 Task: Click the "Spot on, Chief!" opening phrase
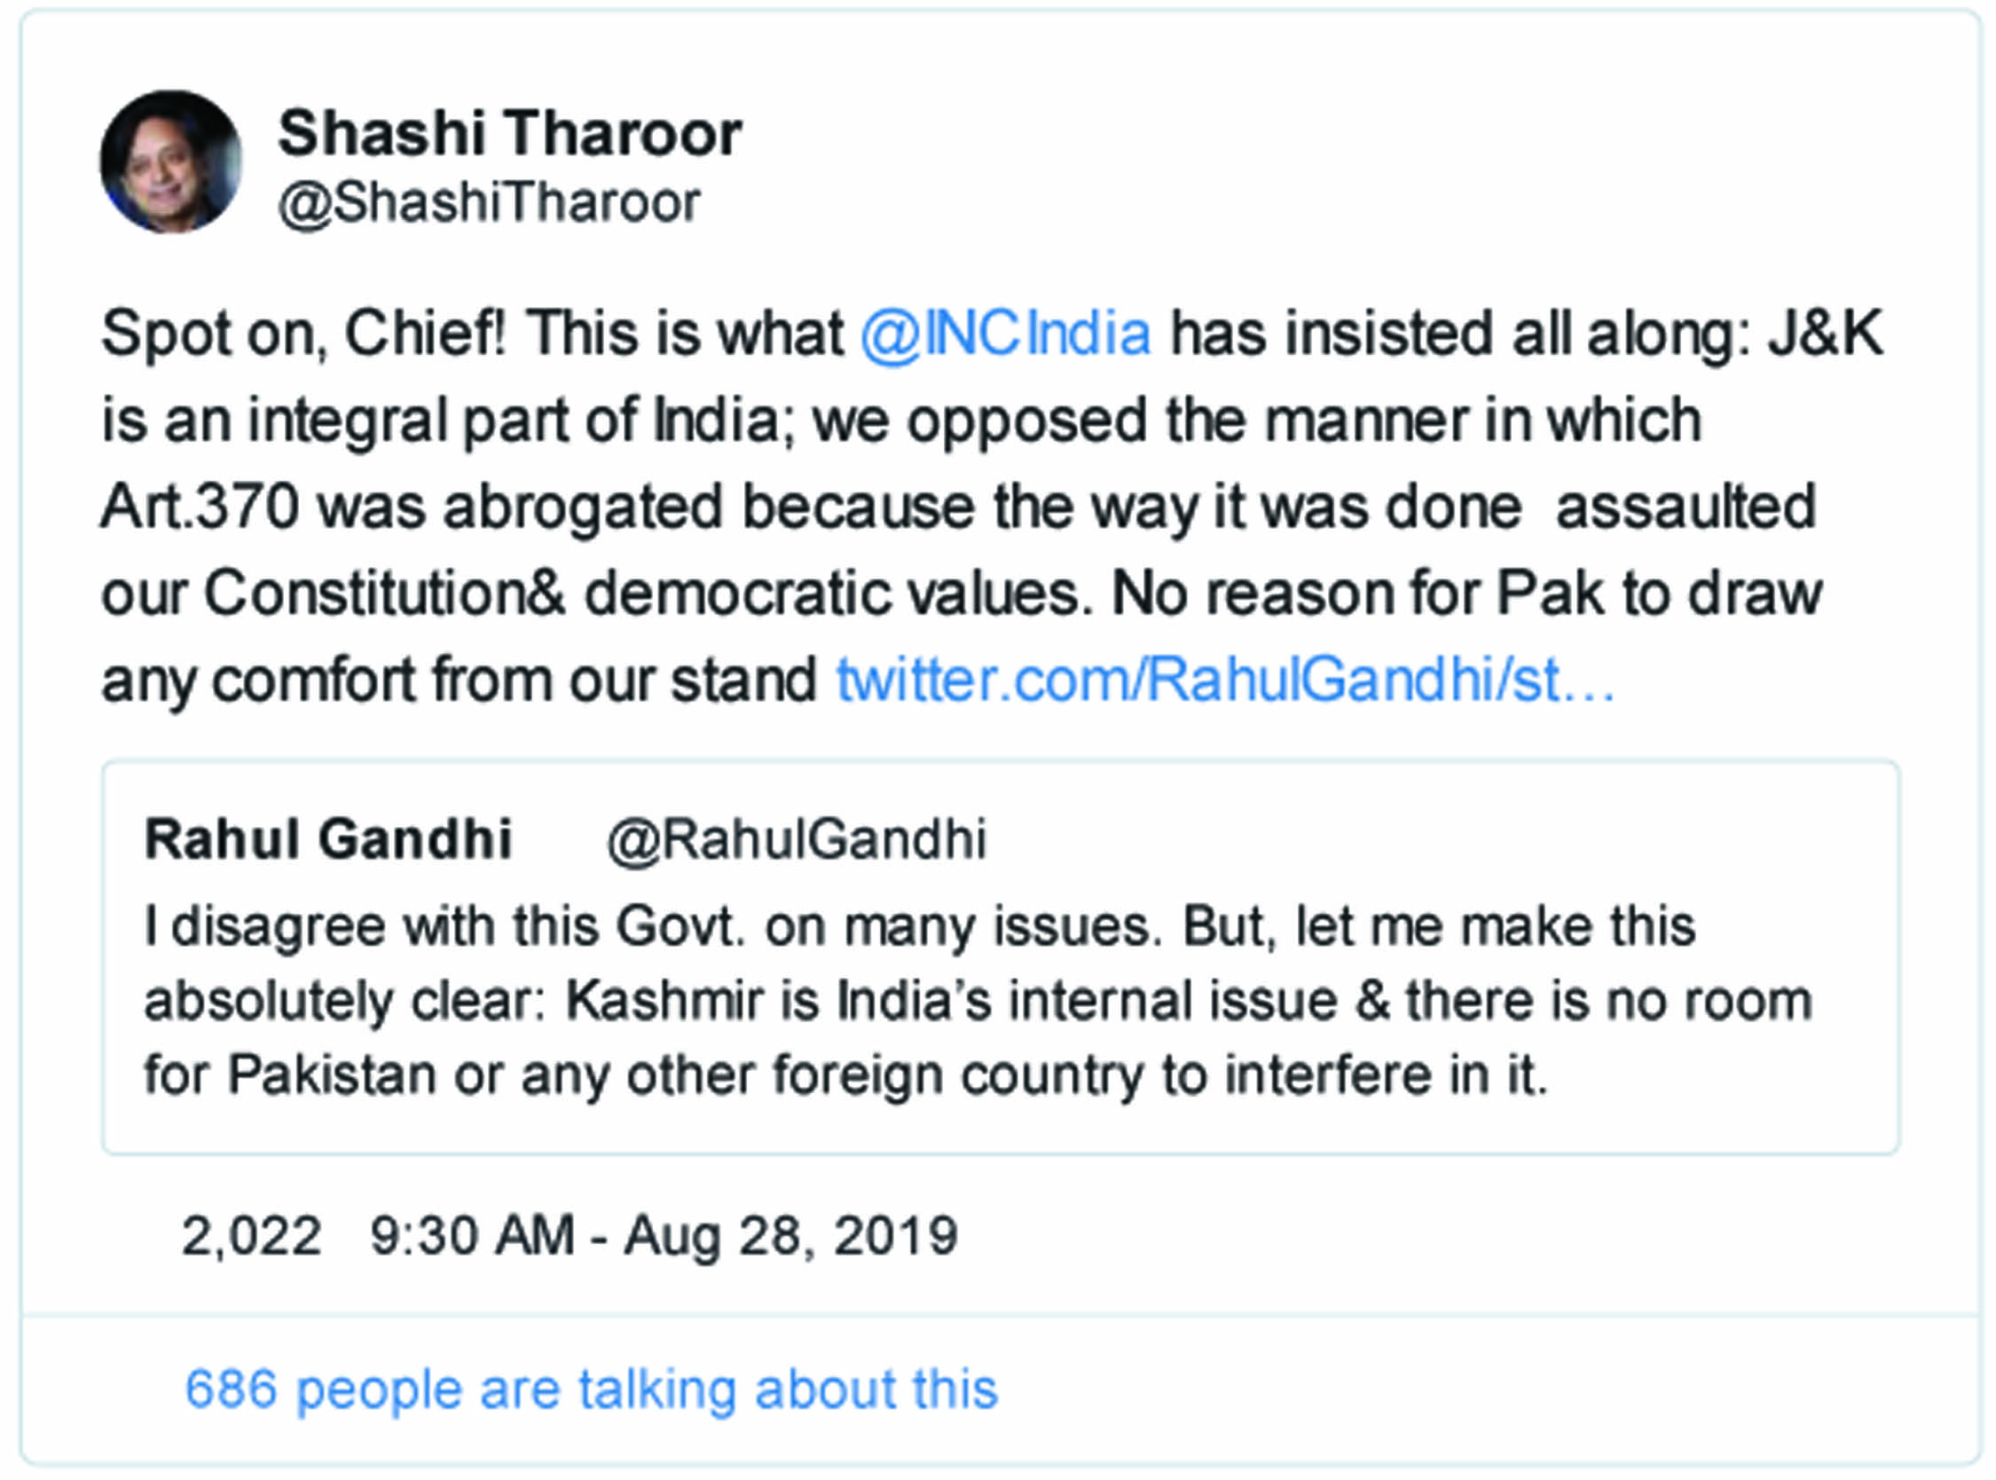303,335
